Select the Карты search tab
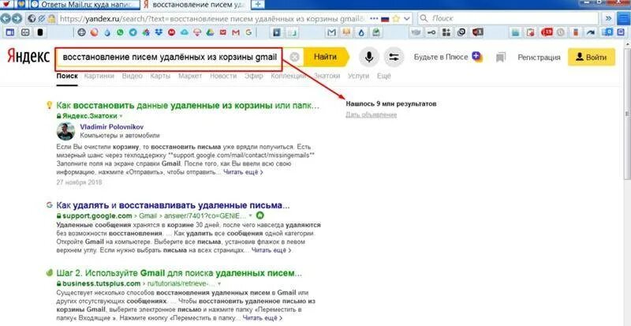Image resolution: width=631 pixels, height=326 pixels. pos(160,76)
